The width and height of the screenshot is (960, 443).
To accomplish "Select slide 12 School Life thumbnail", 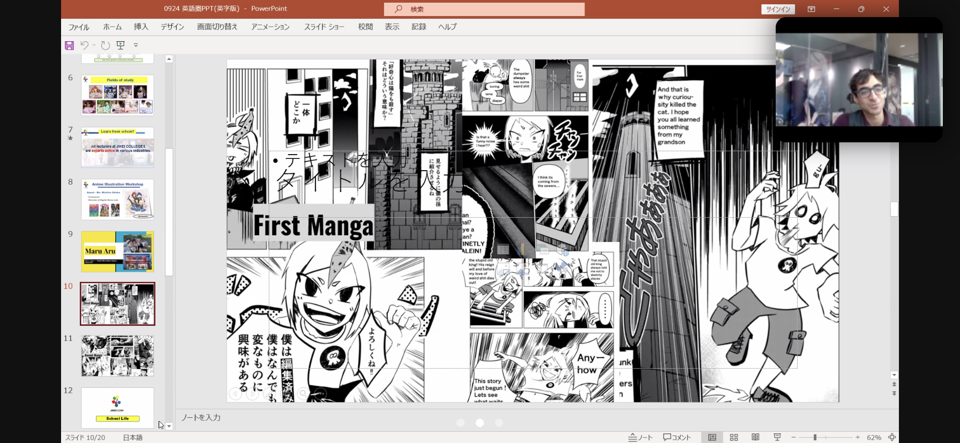I will click(x=117, y=408).
